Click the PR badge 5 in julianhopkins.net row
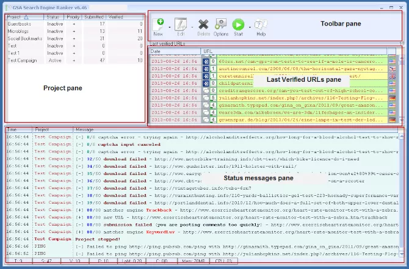The width and height of the screenshot is (409, 269). pos(213,98)
